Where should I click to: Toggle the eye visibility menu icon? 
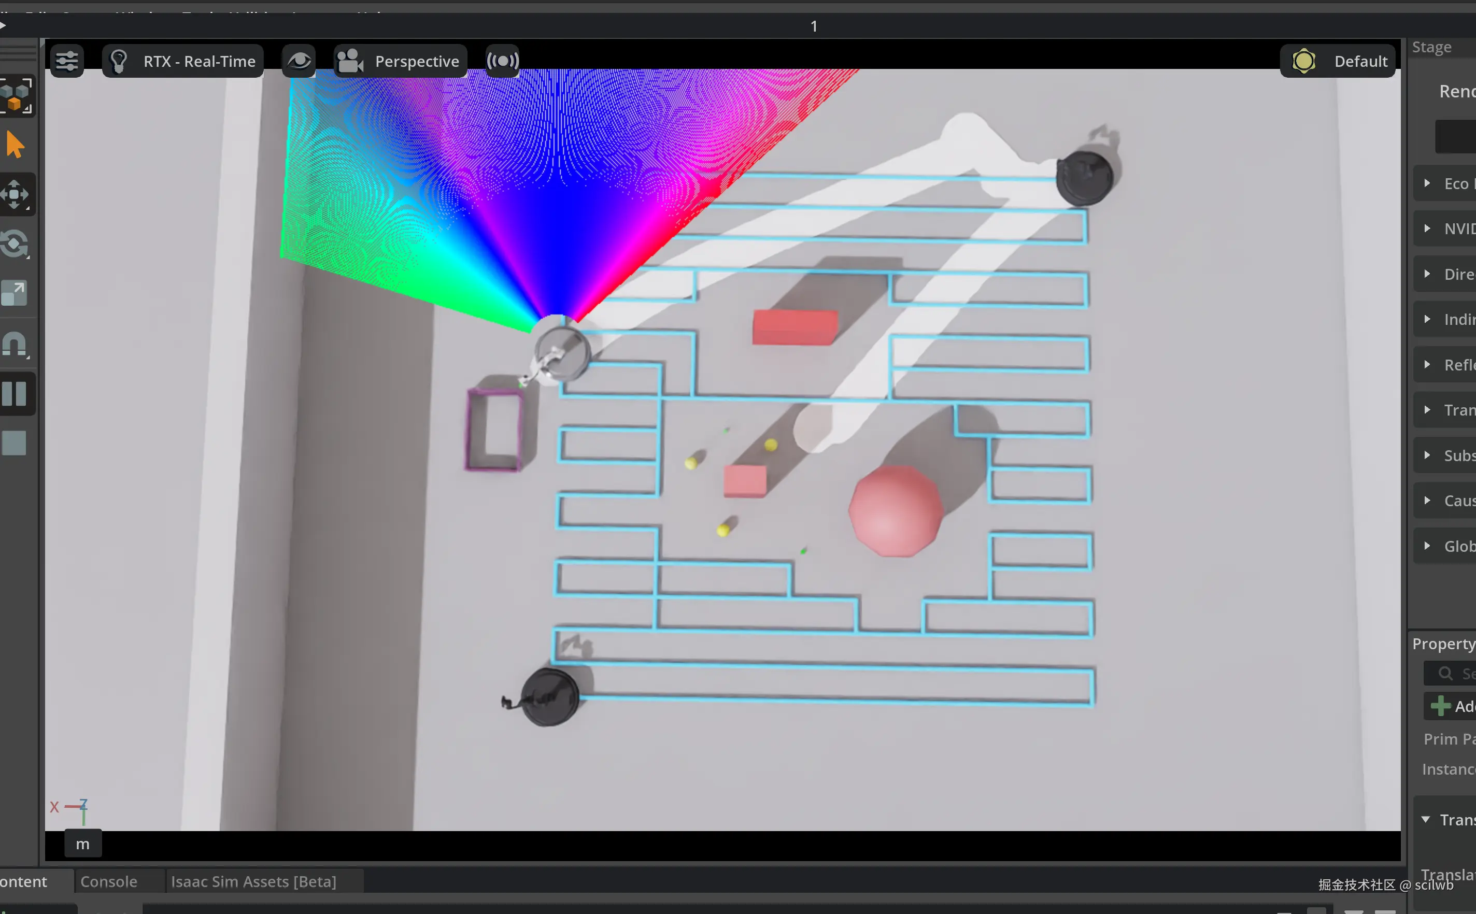(x=299, y=61)
